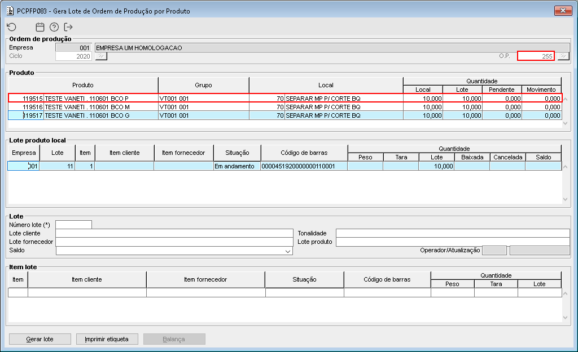The width and height of the screenshot is (578, 352).
Task: Click the O.P. field showing 255
Action: [x=536, y=56]
